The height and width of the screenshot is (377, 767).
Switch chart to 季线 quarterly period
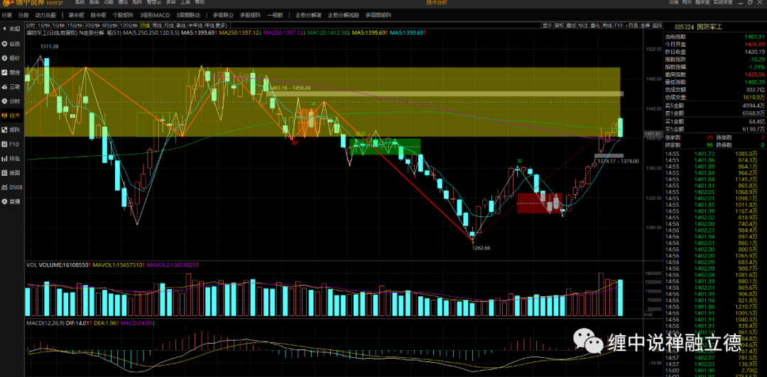[x=181, y=25]
